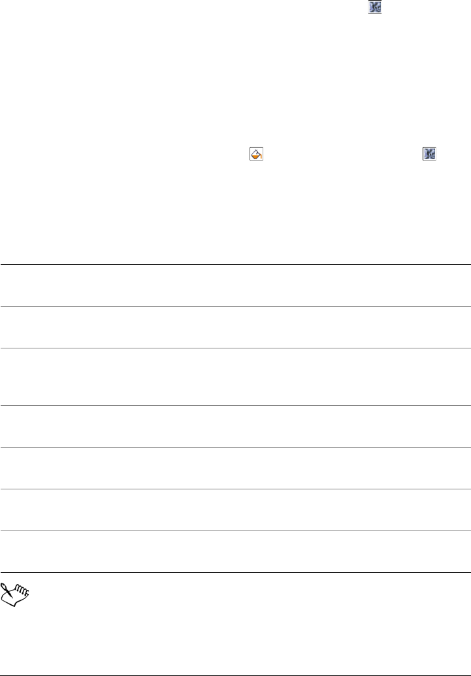Viewport: 471px width, 676px height.
Task: Select the paint bucket fill tool icon
Action: 255,155
